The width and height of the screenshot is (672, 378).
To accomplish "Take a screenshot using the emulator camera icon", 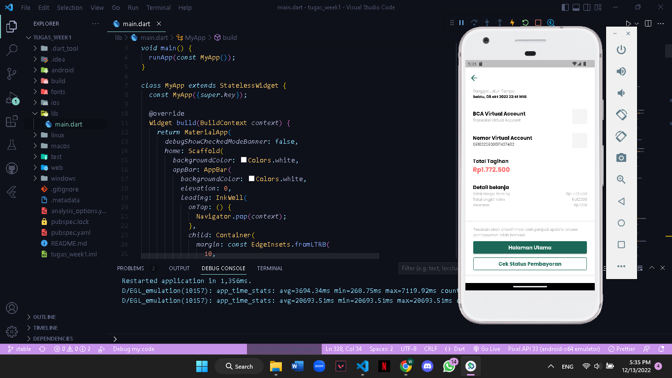I will pyautogui.click(x=621, y=157).
